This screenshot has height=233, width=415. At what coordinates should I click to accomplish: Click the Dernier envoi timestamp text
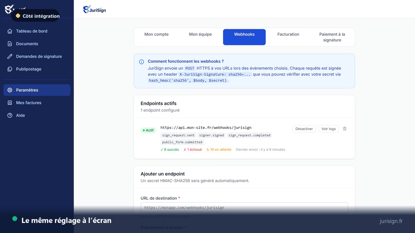[x=260, y=150]
